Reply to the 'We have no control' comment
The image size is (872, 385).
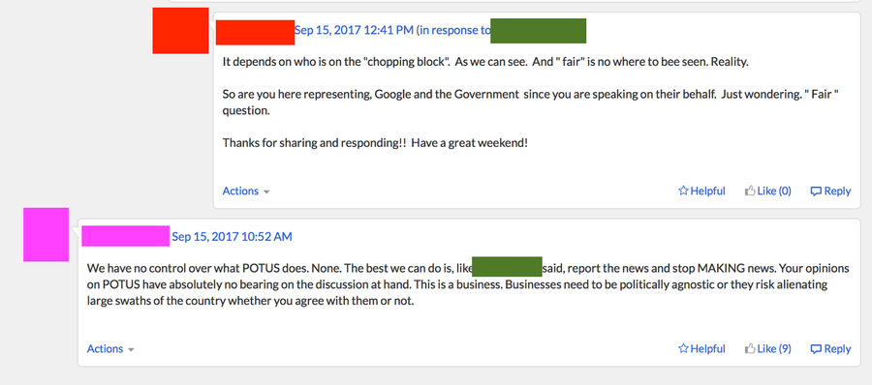(831, 348)
